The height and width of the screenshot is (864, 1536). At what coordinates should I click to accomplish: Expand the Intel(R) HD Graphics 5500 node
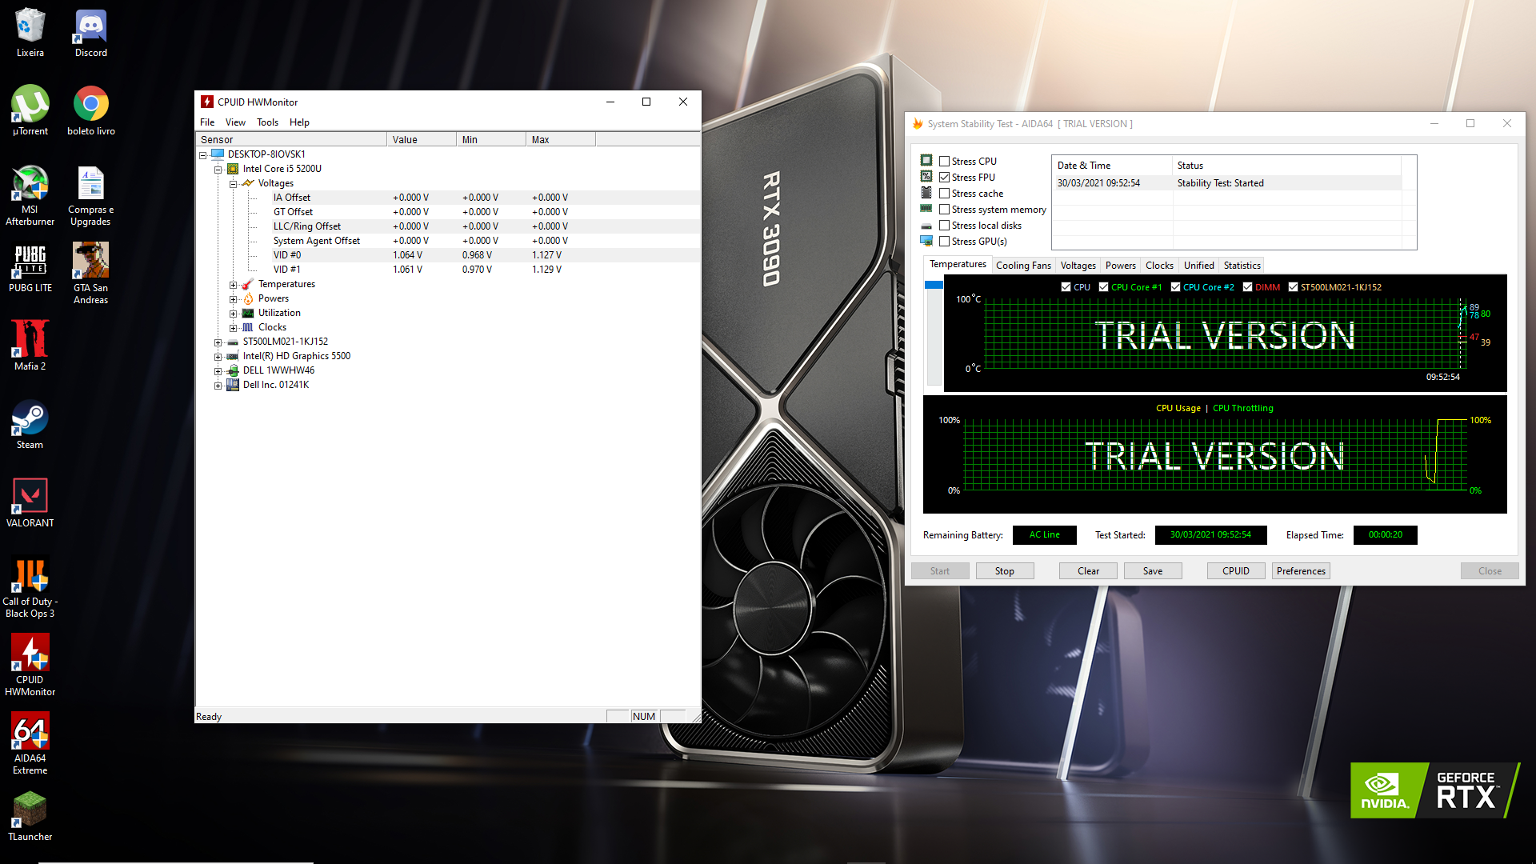pyautogui.click(x=218, y=357)
